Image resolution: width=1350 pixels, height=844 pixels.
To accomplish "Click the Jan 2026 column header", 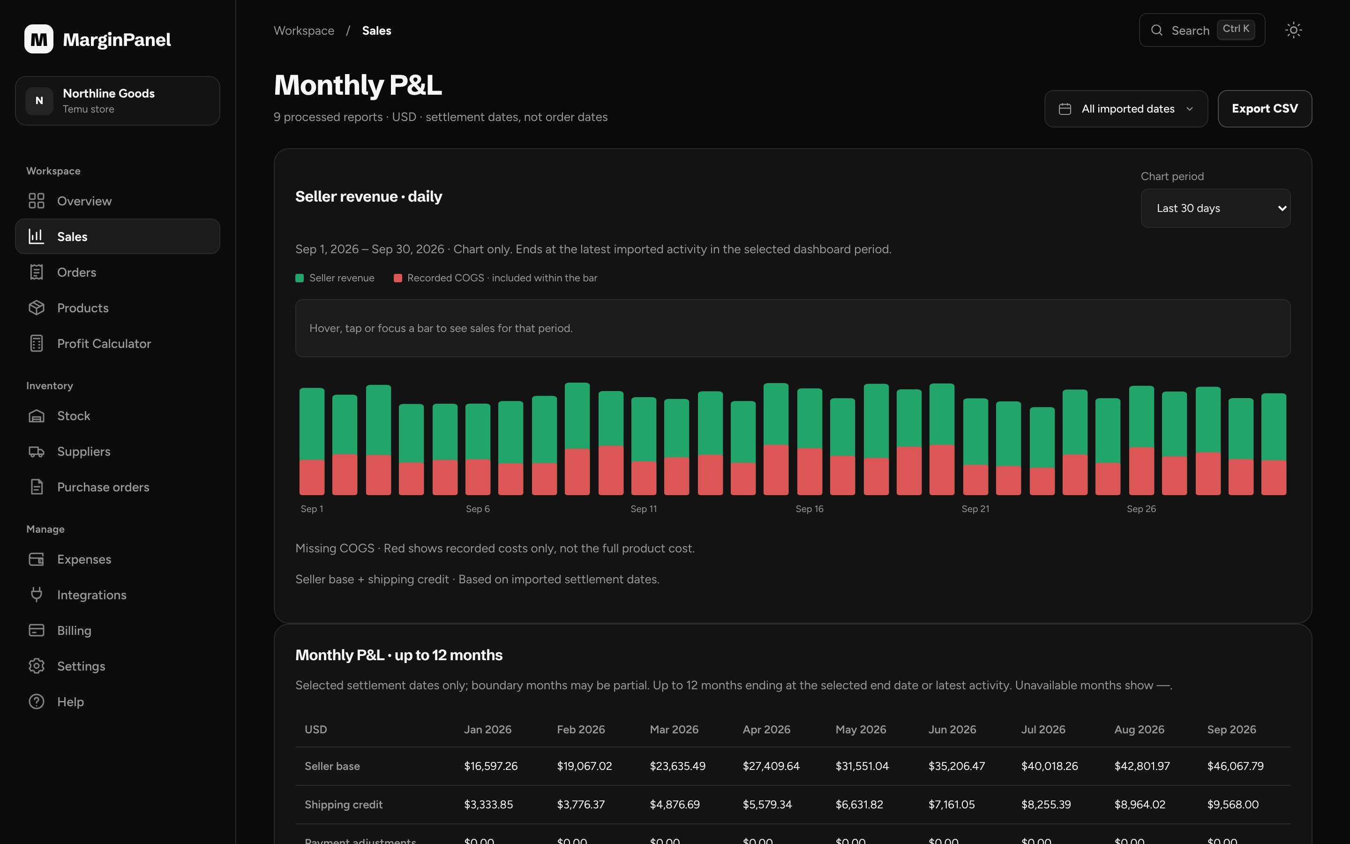I will click(x=487, y=730).
